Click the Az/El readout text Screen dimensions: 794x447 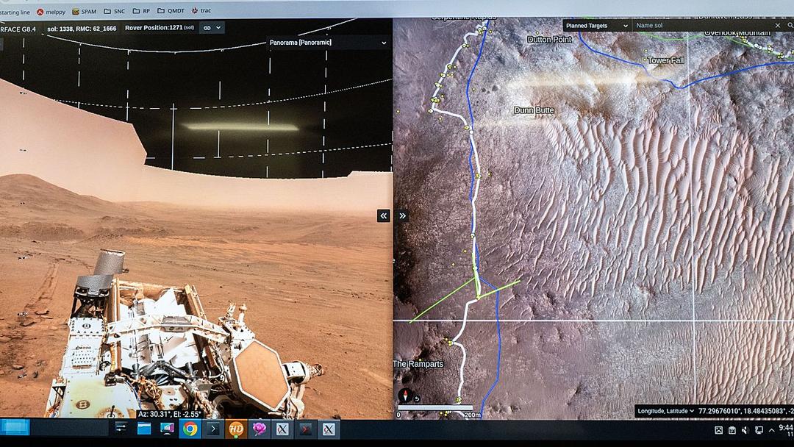(170, 414)
